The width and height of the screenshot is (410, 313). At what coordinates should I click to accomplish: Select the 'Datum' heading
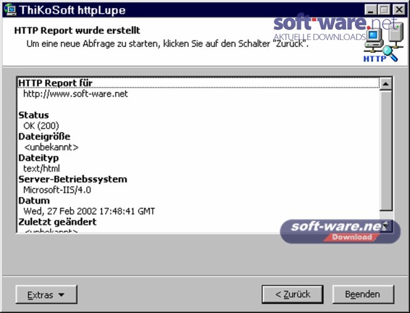[x=34, y=201]
